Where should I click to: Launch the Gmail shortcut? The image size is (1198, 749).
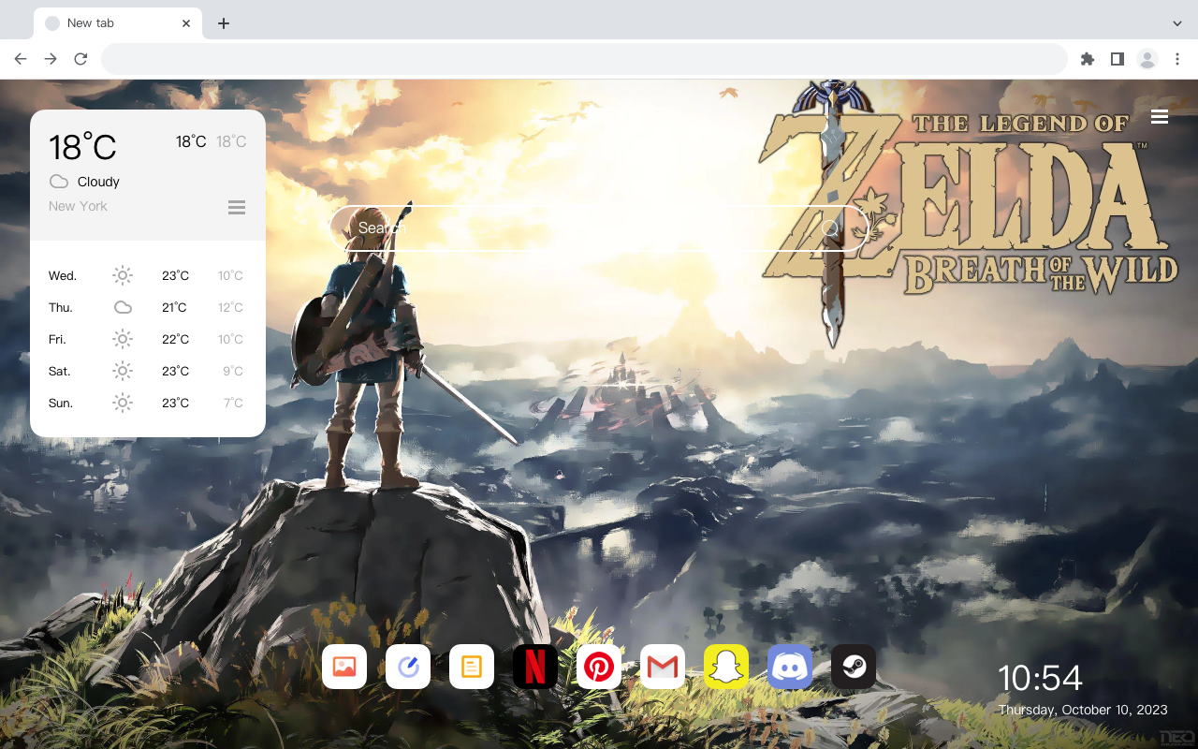coord(663,667)
